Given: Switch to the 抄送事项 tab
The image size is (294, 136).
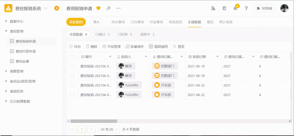Looking at the screenshot, I should click(156, 22).
